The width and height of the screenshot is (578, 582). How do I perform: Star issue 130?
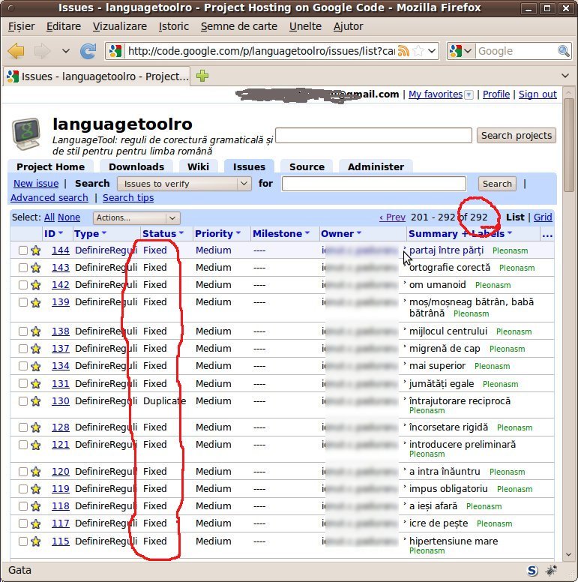(x=36, y=401)
